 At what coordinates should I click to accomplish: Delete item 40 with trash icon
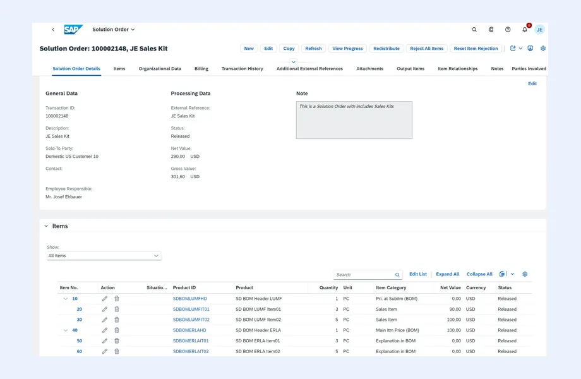pos(117,330)
